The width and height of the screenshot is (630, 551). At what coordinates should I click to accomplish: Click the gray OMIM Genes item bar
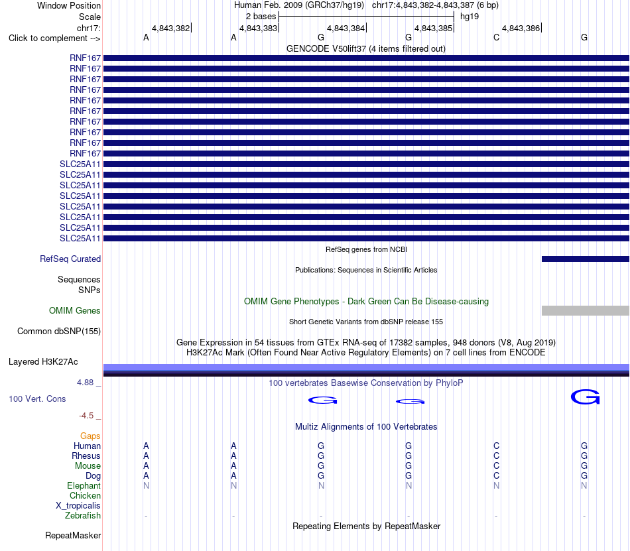586,310
